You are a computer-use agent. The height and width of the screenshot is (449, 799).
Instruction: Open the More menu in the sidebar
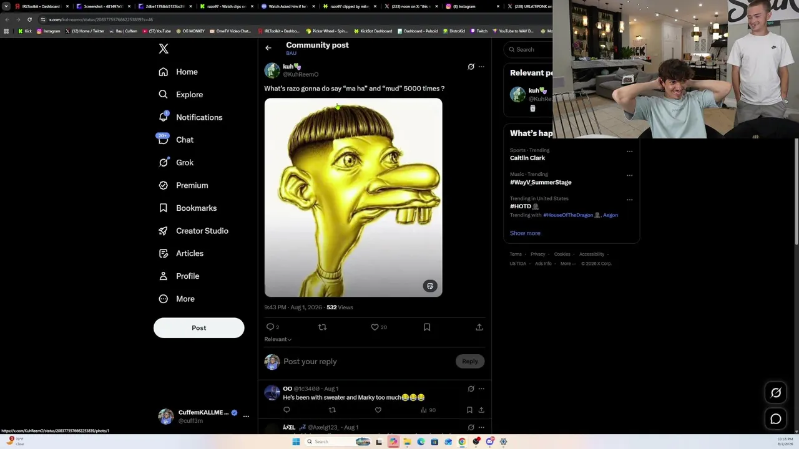click(x=177, y=299)
